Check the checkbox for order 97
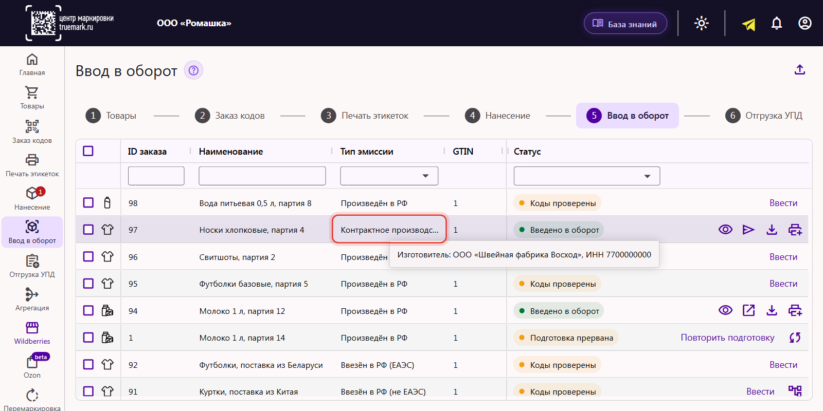823x411 pixels. 88,230
